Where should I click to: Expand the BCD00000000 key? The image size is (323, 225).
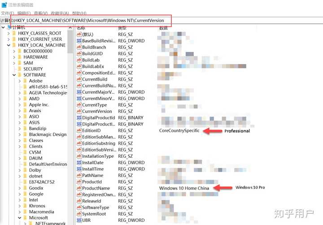point(14,51)
